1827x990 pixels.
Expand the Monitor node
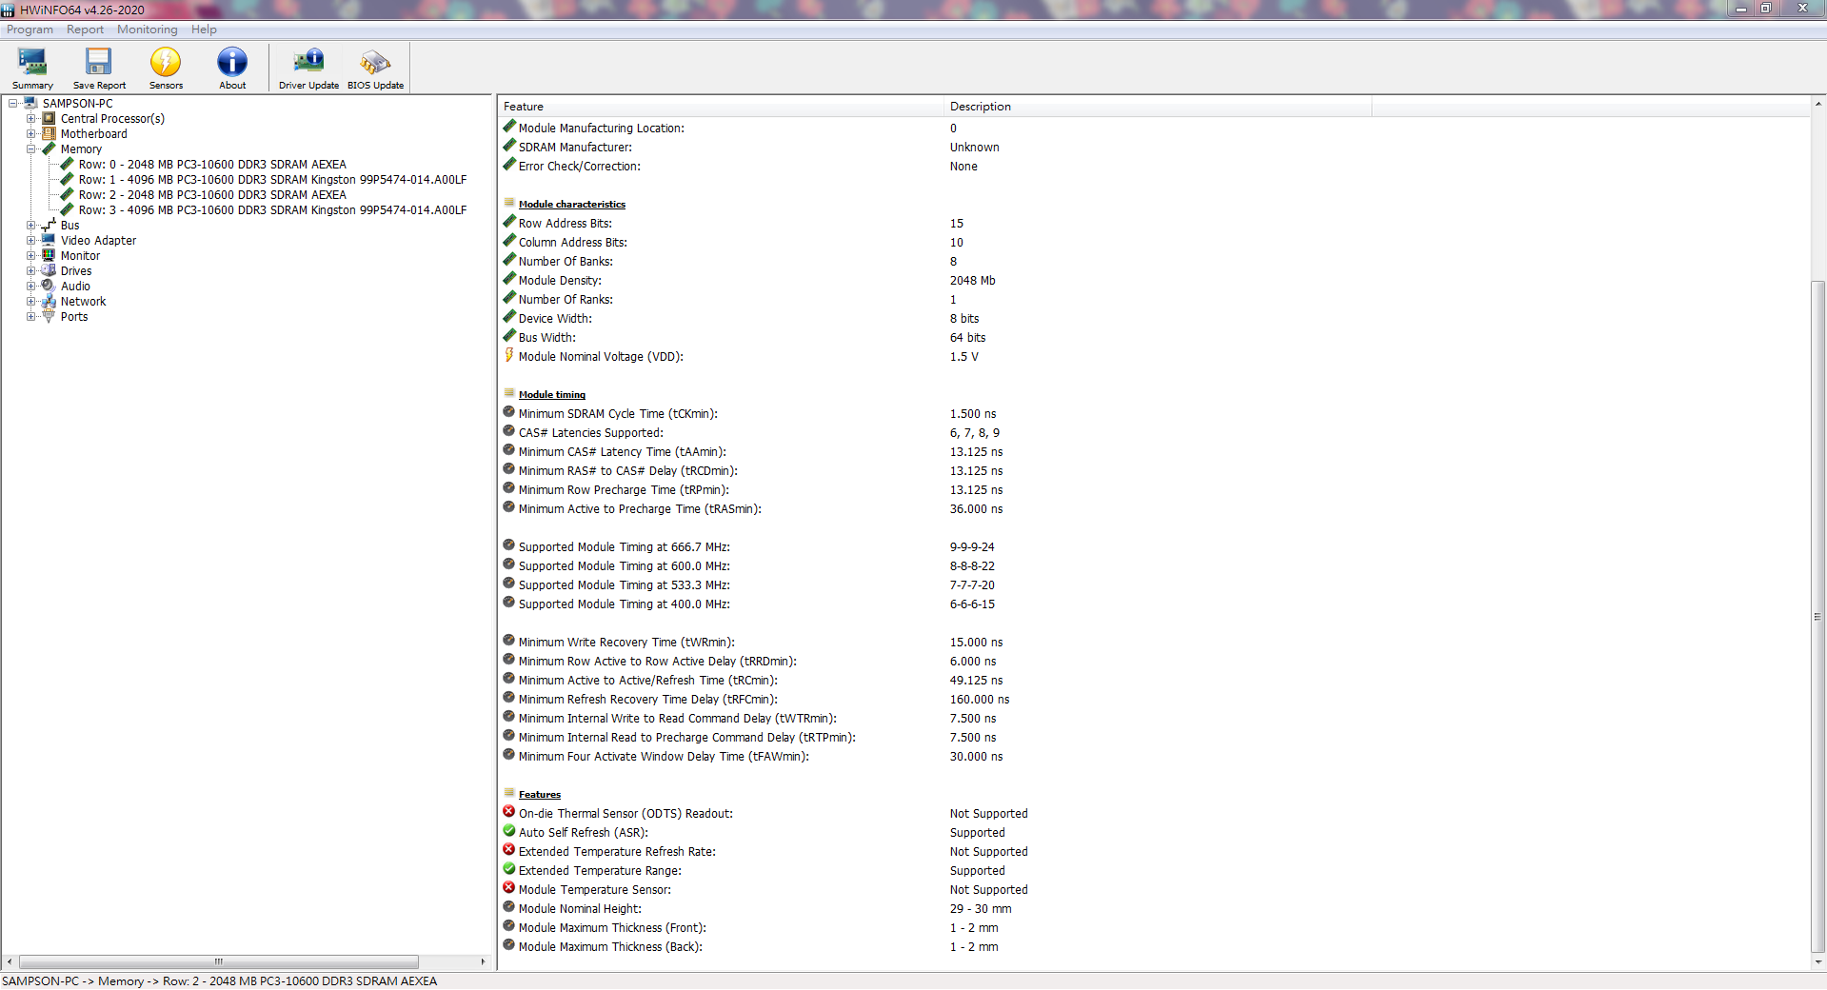pyautogui.click(x=30, y=255)
